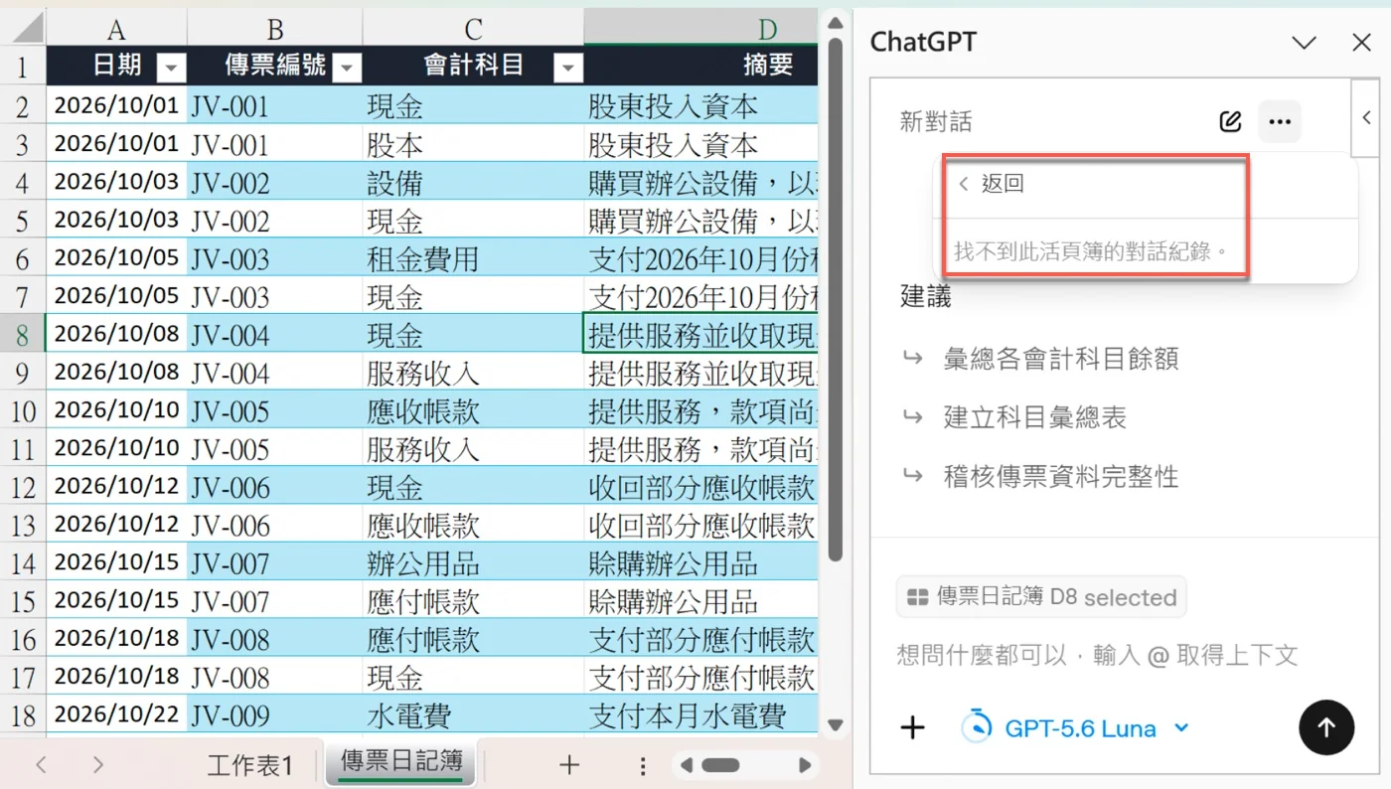Add a new sheet with the plus icon
Viewport: 1391px width, 789px height.
(568, 764)
